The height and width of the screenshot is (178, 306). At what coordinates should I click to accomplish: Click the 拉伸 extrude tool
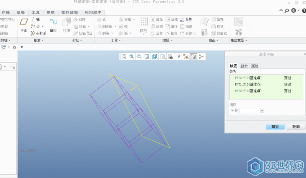pos(67,25)
